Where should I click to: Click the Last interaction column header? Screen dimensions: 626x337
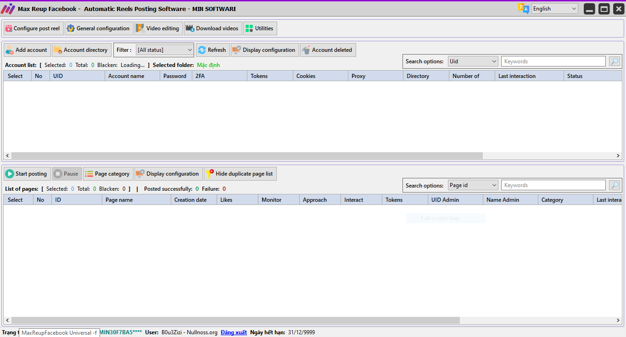click(529, 76)
